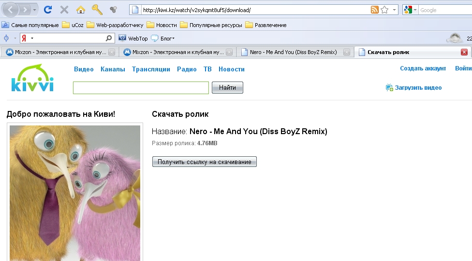The height and width of the screenshot is (261, 472).
Task: Click the kiwi site logo
Action: point(32,78)
